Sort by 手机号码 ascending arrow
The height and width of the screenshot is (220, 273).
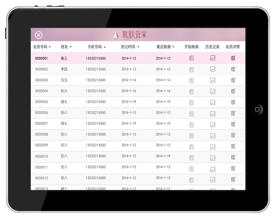click(104, 47)
